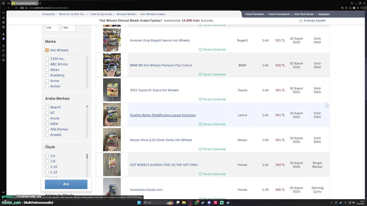Click the maximum price field showing 900
367x206 pixels.
pos(69,28)
